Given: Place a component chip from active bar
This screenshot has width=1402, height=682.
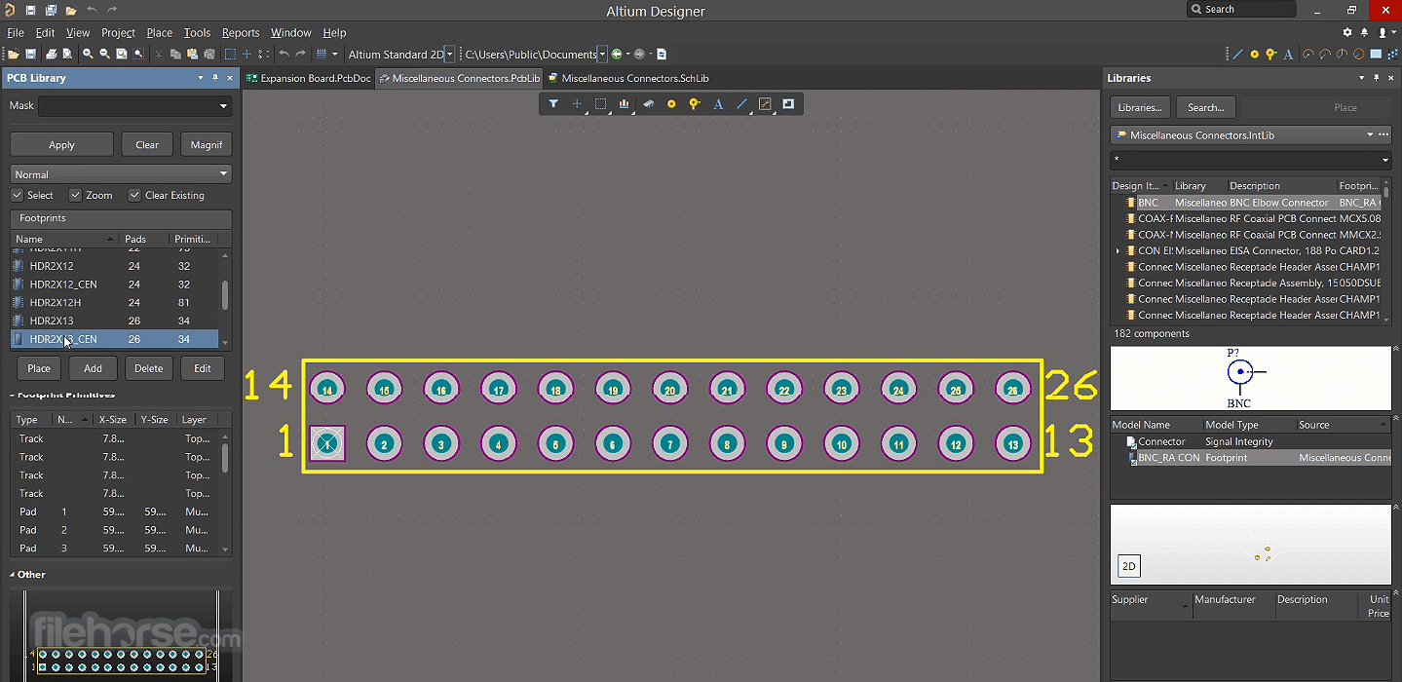Looking at the screenshot, I should (648, 103).
